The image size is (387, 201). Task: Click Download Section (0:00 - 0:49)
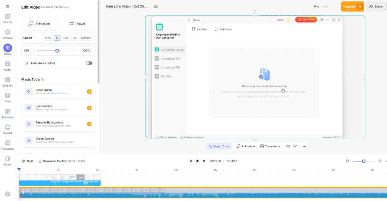[62, 161]
